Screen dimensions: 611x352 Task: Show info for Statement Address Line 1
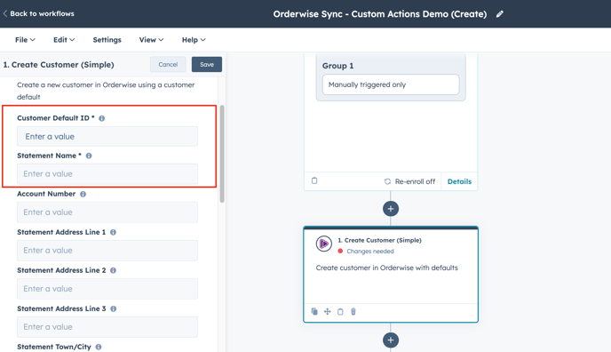coord(113,232)
